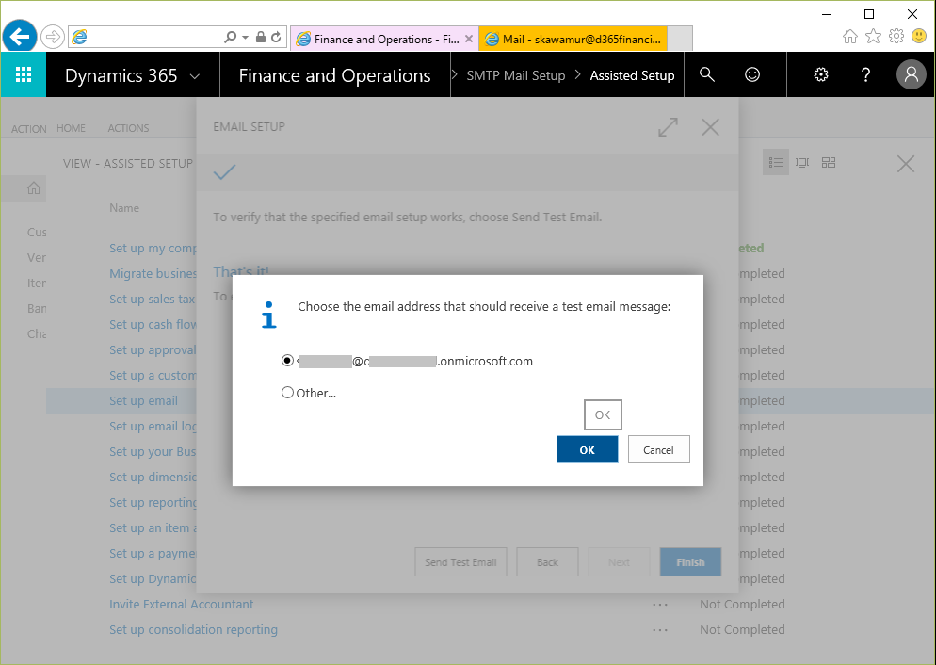Open more options for Invite External Accountant

click(660, 605)
